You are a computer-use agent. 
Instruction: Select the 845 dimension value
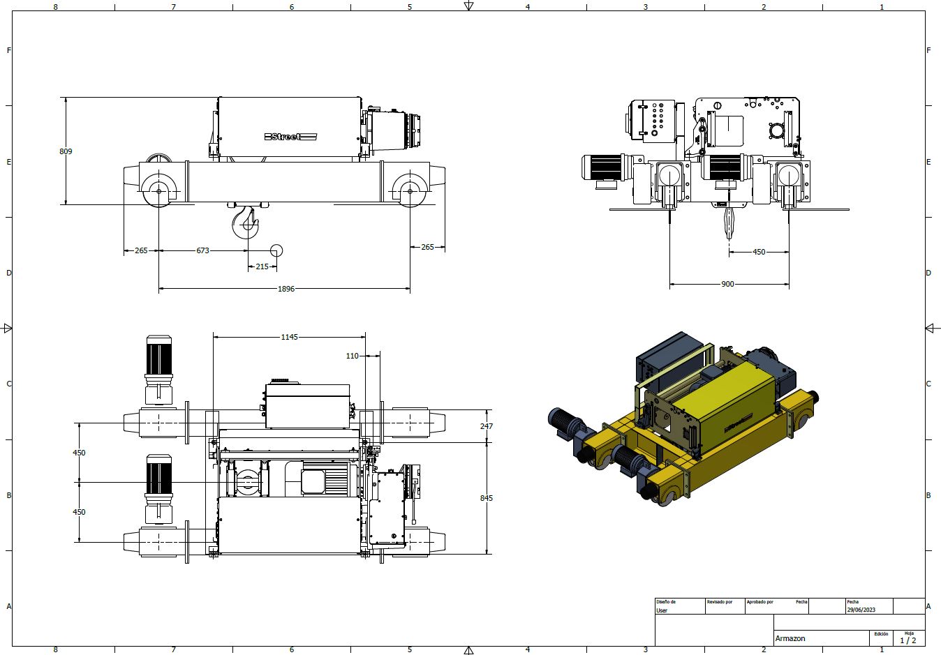487,498
